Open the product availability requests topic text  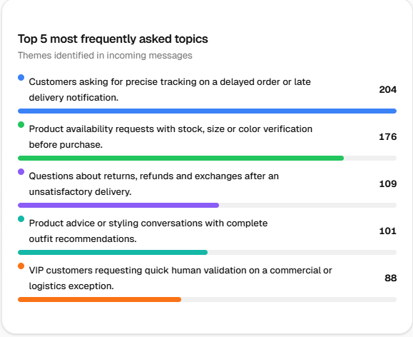170,136
